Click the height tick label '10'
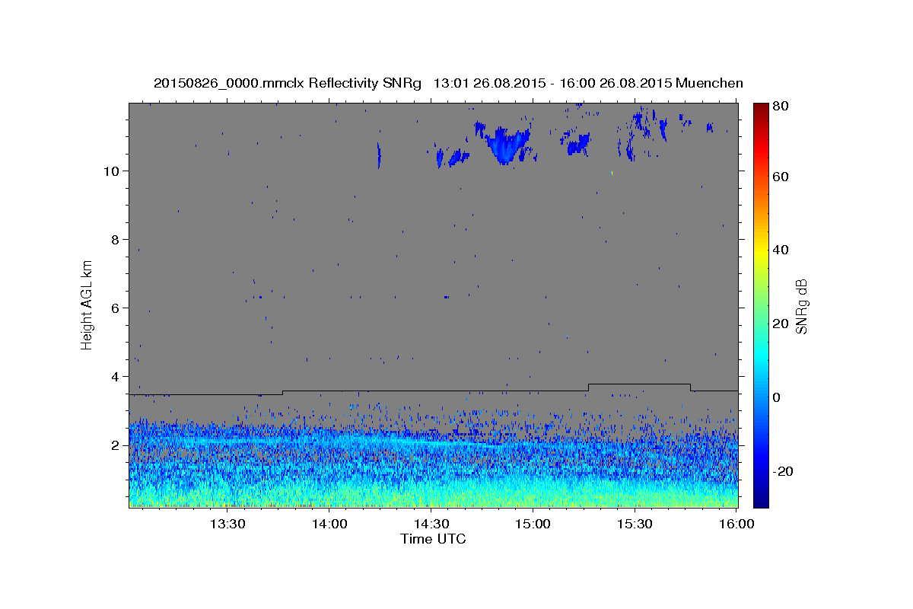This screenshot has width=913, height=609. tap(113, 171)
